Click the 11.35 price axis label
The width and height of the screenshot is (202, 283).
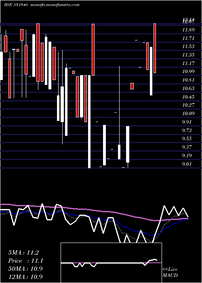[x=188, y=55]
